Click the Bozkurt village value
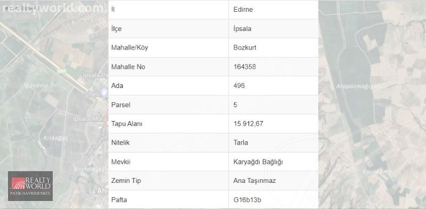 (x=245, y=47)
